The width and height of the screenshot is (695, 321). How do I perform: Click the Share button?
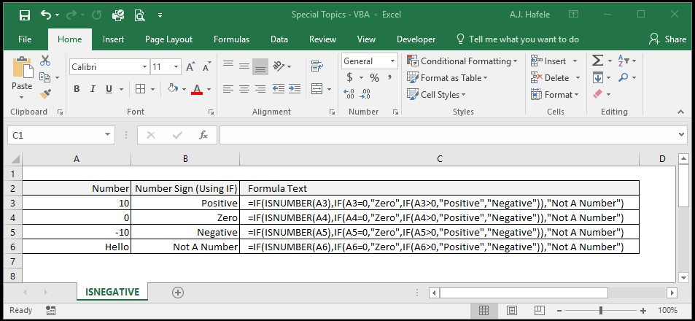[x=667, y=39]
